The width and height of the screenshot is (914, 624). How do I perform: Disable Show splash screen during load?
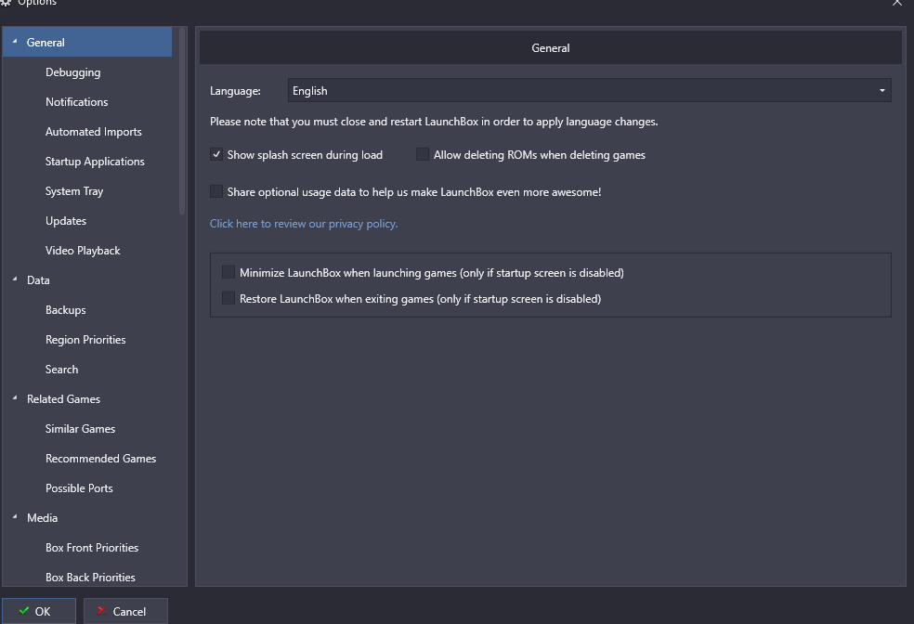216,154
